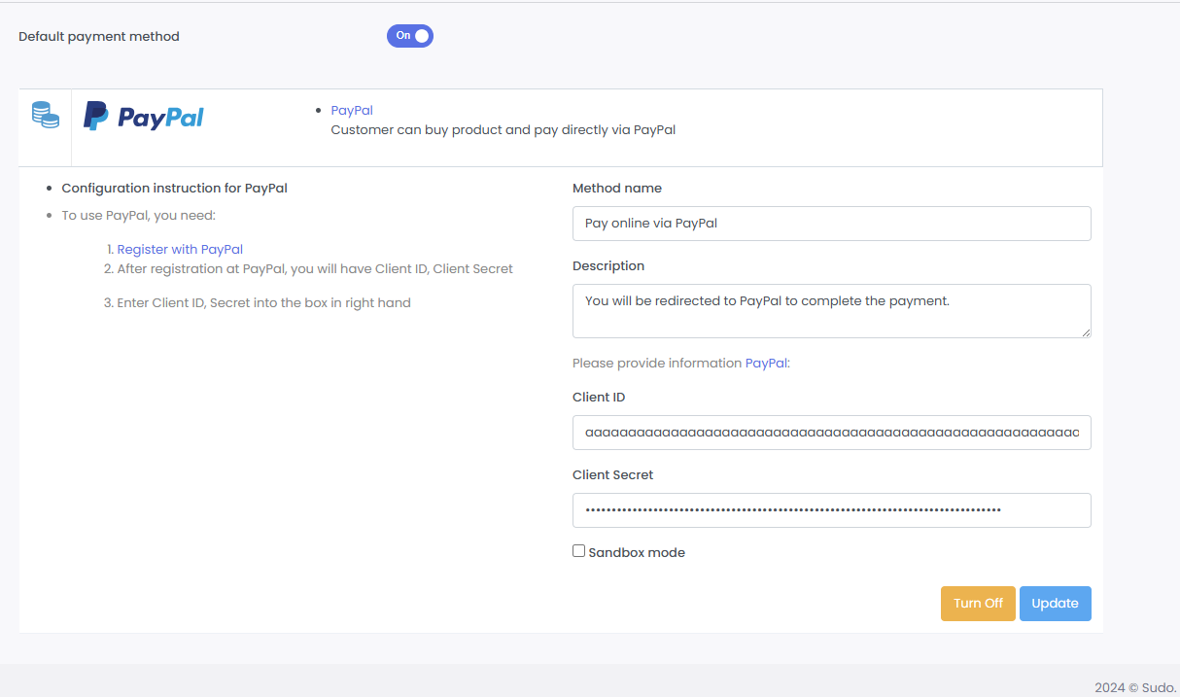Click the Description textarea resize handle
This screenshot has width=1180, height=697.
coord(1085,331)
